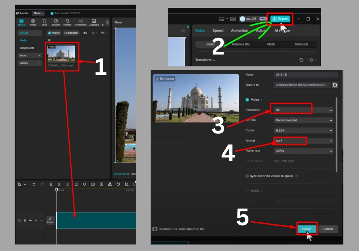Hide the main track with the eye icon
The width and height of the screenshot is (359, 251).
point(30,220)
